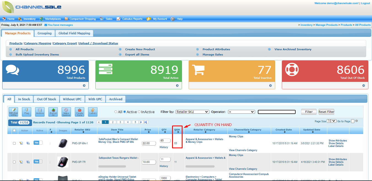Viewport: 372px width, 181px height.
Task: Click arrow icon on Total Active card
Action: pyautogui.click(x=177, y=86)
